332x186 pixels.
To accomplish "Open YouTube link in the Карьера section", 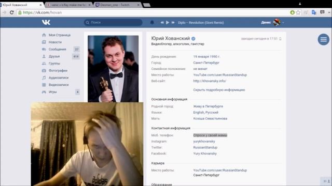I will (220, 170).
